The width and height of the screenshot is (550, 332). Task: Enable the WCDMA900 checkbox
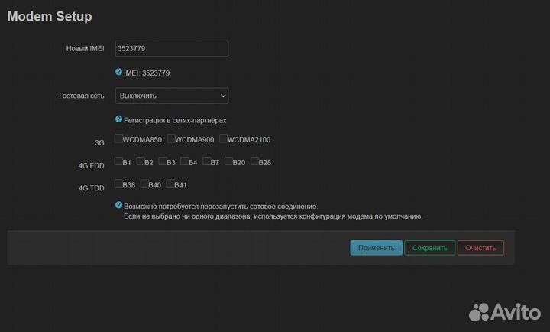pos(171,138)
